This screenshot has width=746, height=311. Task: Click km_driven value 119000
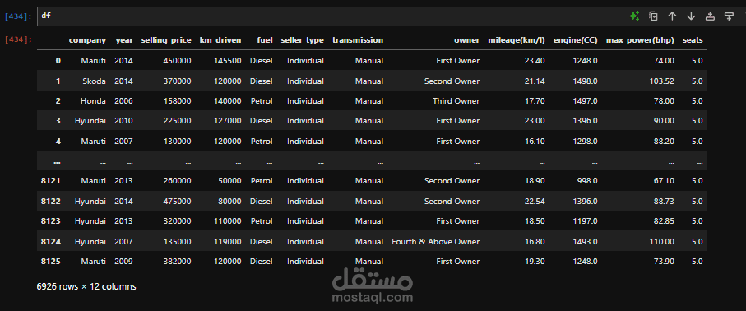click(x=226, y=241)
